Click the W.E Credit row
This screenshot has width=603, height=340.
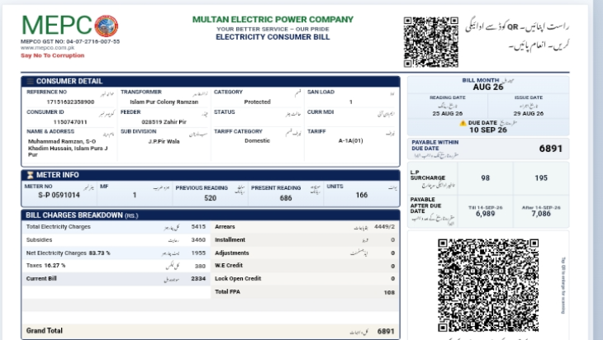pos(305,266)
